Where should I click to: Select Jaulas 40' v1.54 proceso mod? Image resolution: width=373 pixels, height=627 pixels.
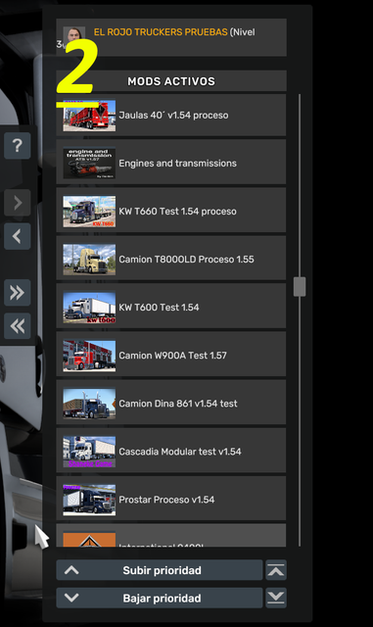pyautogui.click(x=170, y=116)
